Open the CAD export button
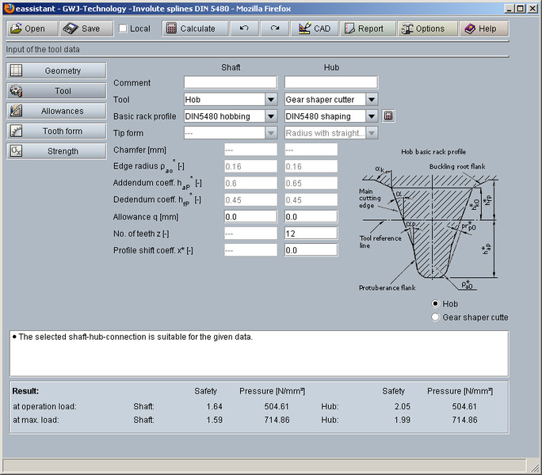The image size is (542, 475). click(x=314, y=28)
